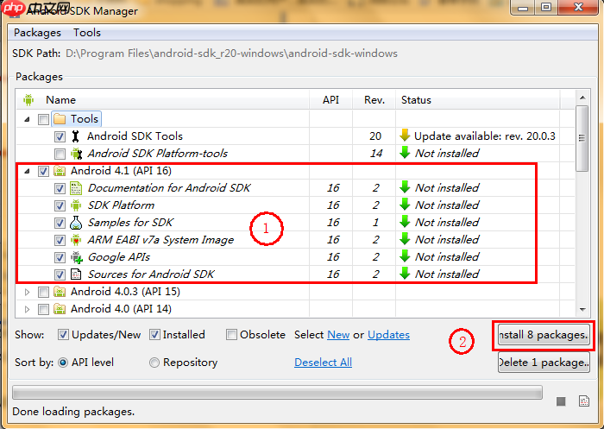
Task: Click the ARM EABI v7a System Image icon
Action: 76,240
